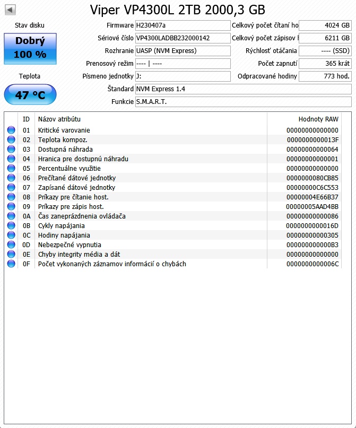Viewport: 356px width, 428px height.
Task: Select Príkazy pre čítanie host. text
Action: click(73, 197)
